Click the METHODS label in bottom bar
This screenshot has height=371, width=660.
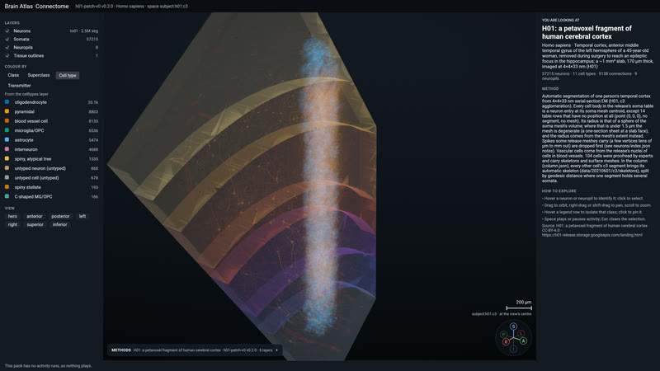coord(121,350)
